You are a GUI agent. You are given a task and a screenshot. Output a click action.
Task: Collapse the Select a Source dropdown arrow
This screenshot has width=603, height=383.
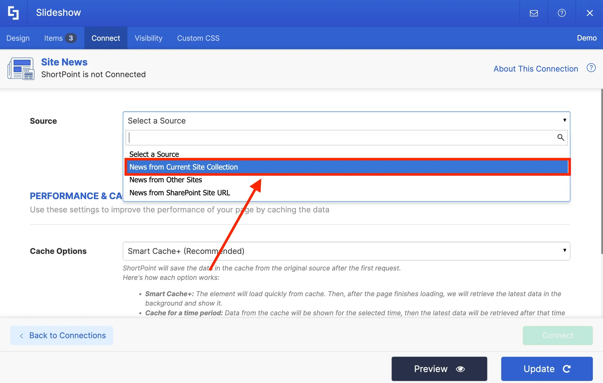coord(565,120)
